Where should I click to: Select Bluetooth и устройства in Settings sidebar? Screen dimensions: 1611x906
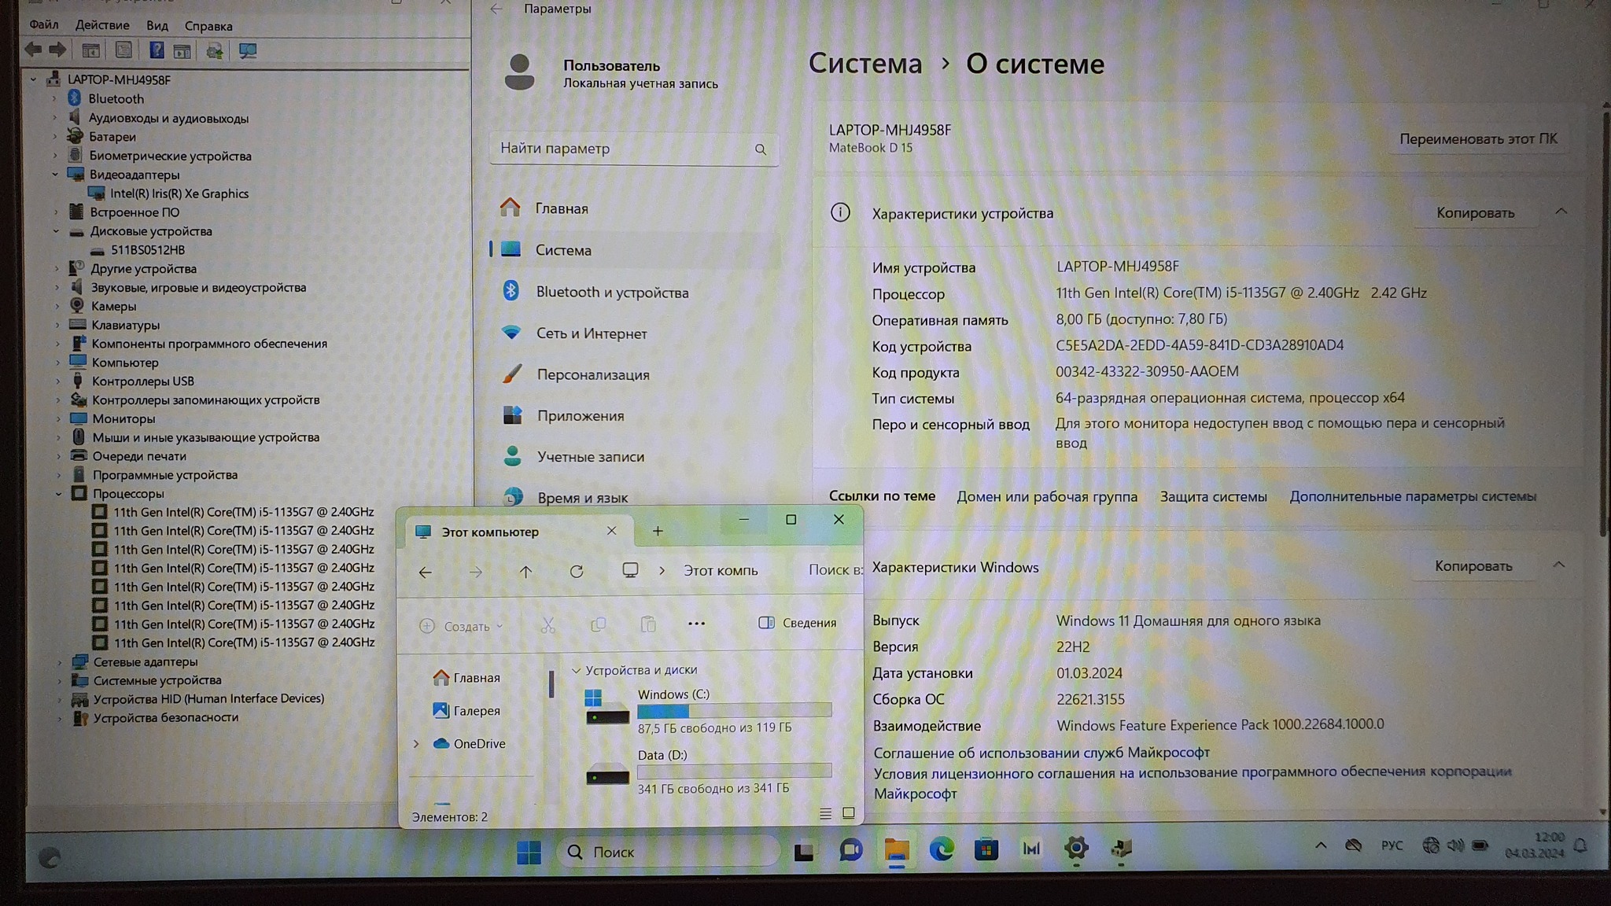click(x=611, y=292)
